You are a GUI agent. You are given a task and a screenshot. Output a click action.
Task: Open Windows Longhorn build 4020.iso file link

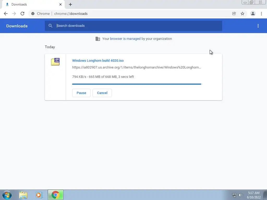[98, 60]
